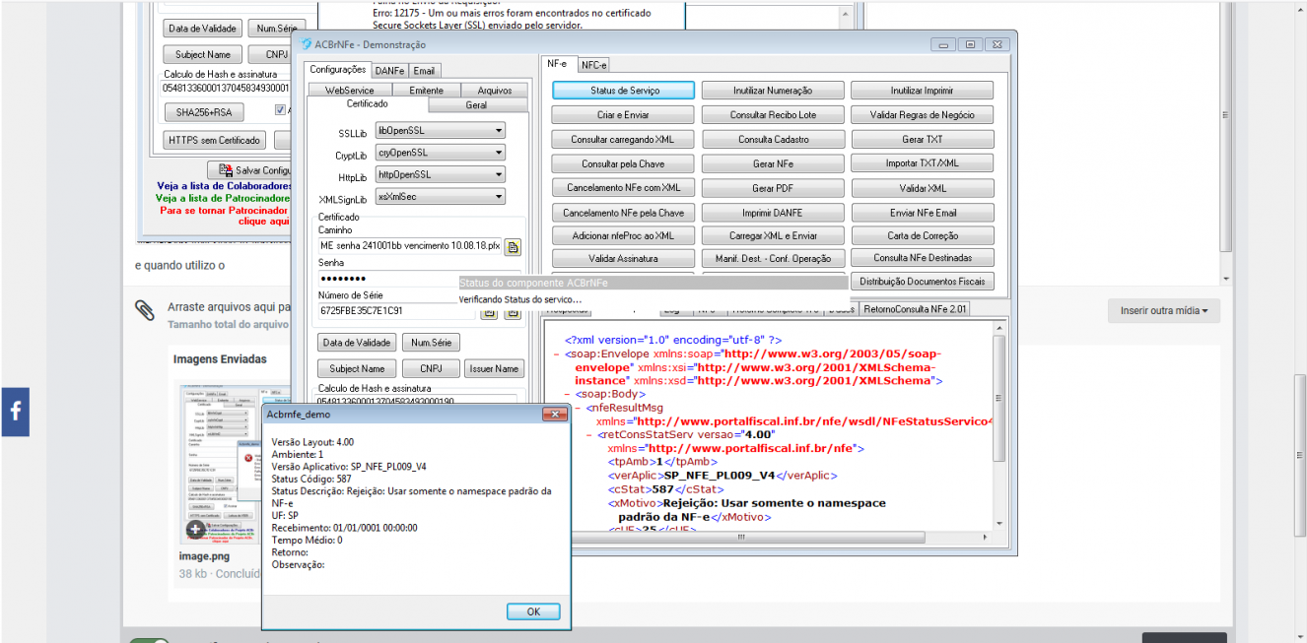Click Cancelamento NFe pela Chave button
Image resolution: width=1307 pixels, height=643 pixels.
[624, 213]
